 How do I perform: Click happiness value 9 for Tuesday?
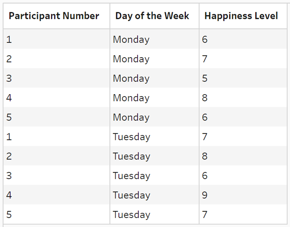pyautogui.click(x=205, y=195)
